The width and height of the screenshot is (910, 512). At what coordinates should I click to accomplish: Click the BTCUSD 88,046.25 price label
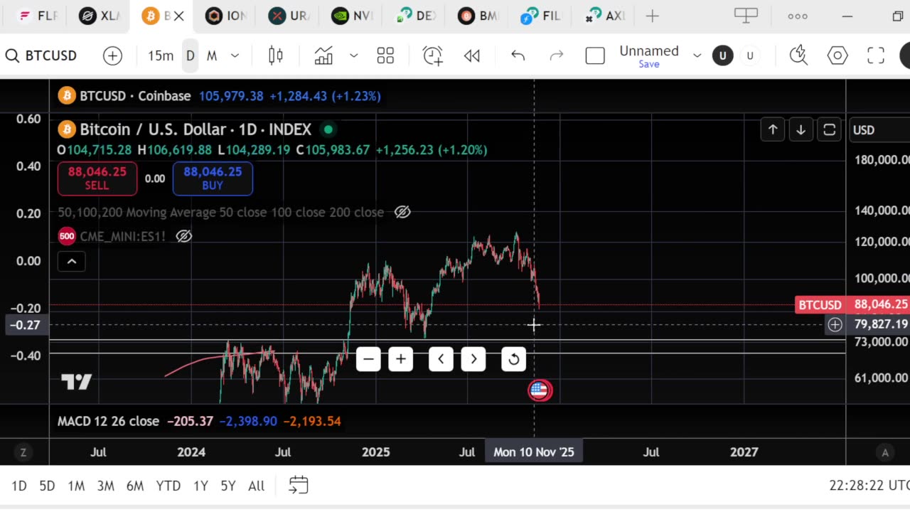(x=852, y=305)
